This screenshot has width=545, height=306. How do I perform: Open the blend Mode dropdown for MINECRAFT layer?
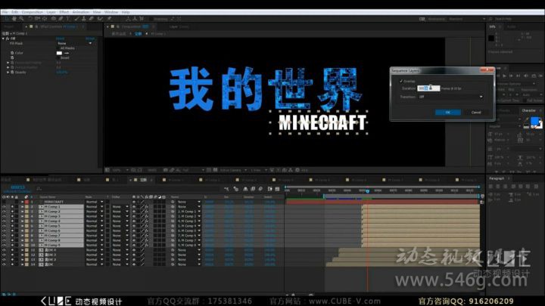click(x=94, y=202)
